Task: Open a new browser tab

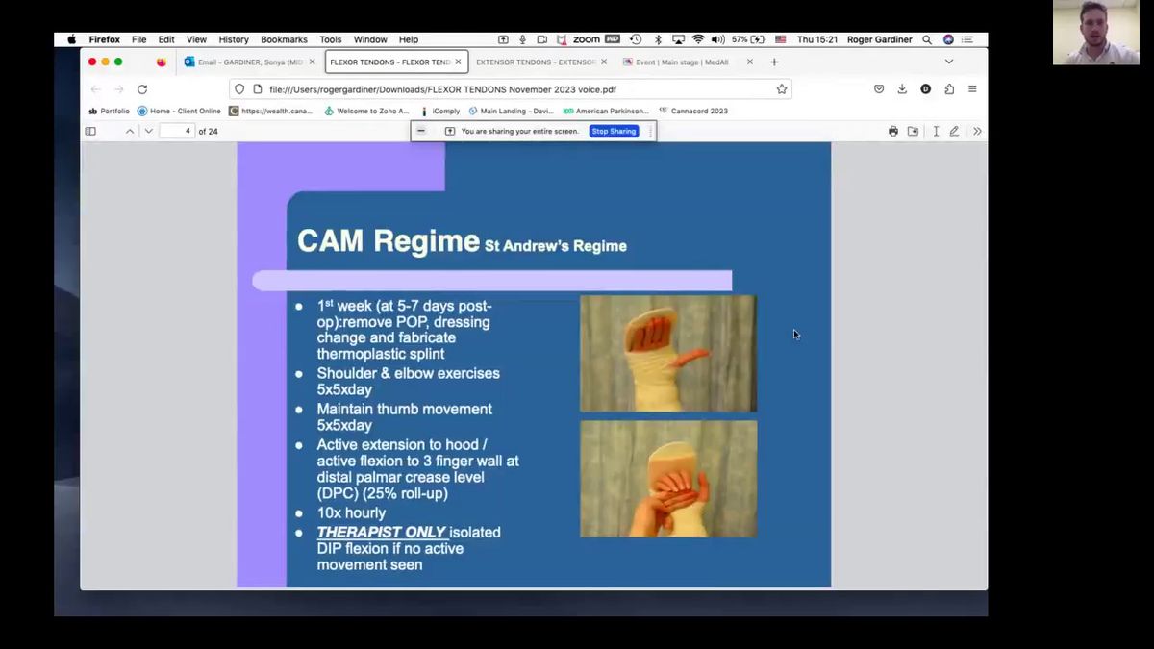Action: tap(774, 62)
